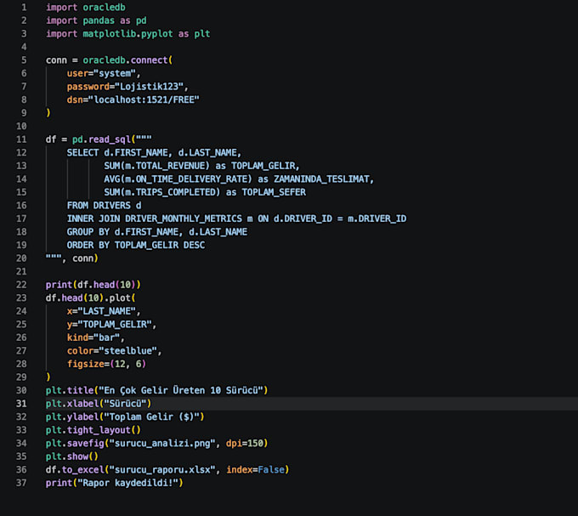Click 'plt.tight_layout()' statement
The image size is (578, 516).
[x=93, y=430]
